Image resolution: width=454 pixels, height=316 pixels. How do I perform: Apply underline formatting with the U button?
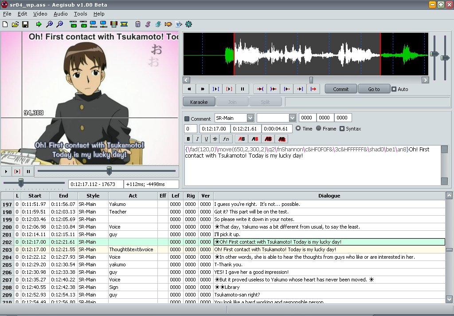(x=206, y=139)
